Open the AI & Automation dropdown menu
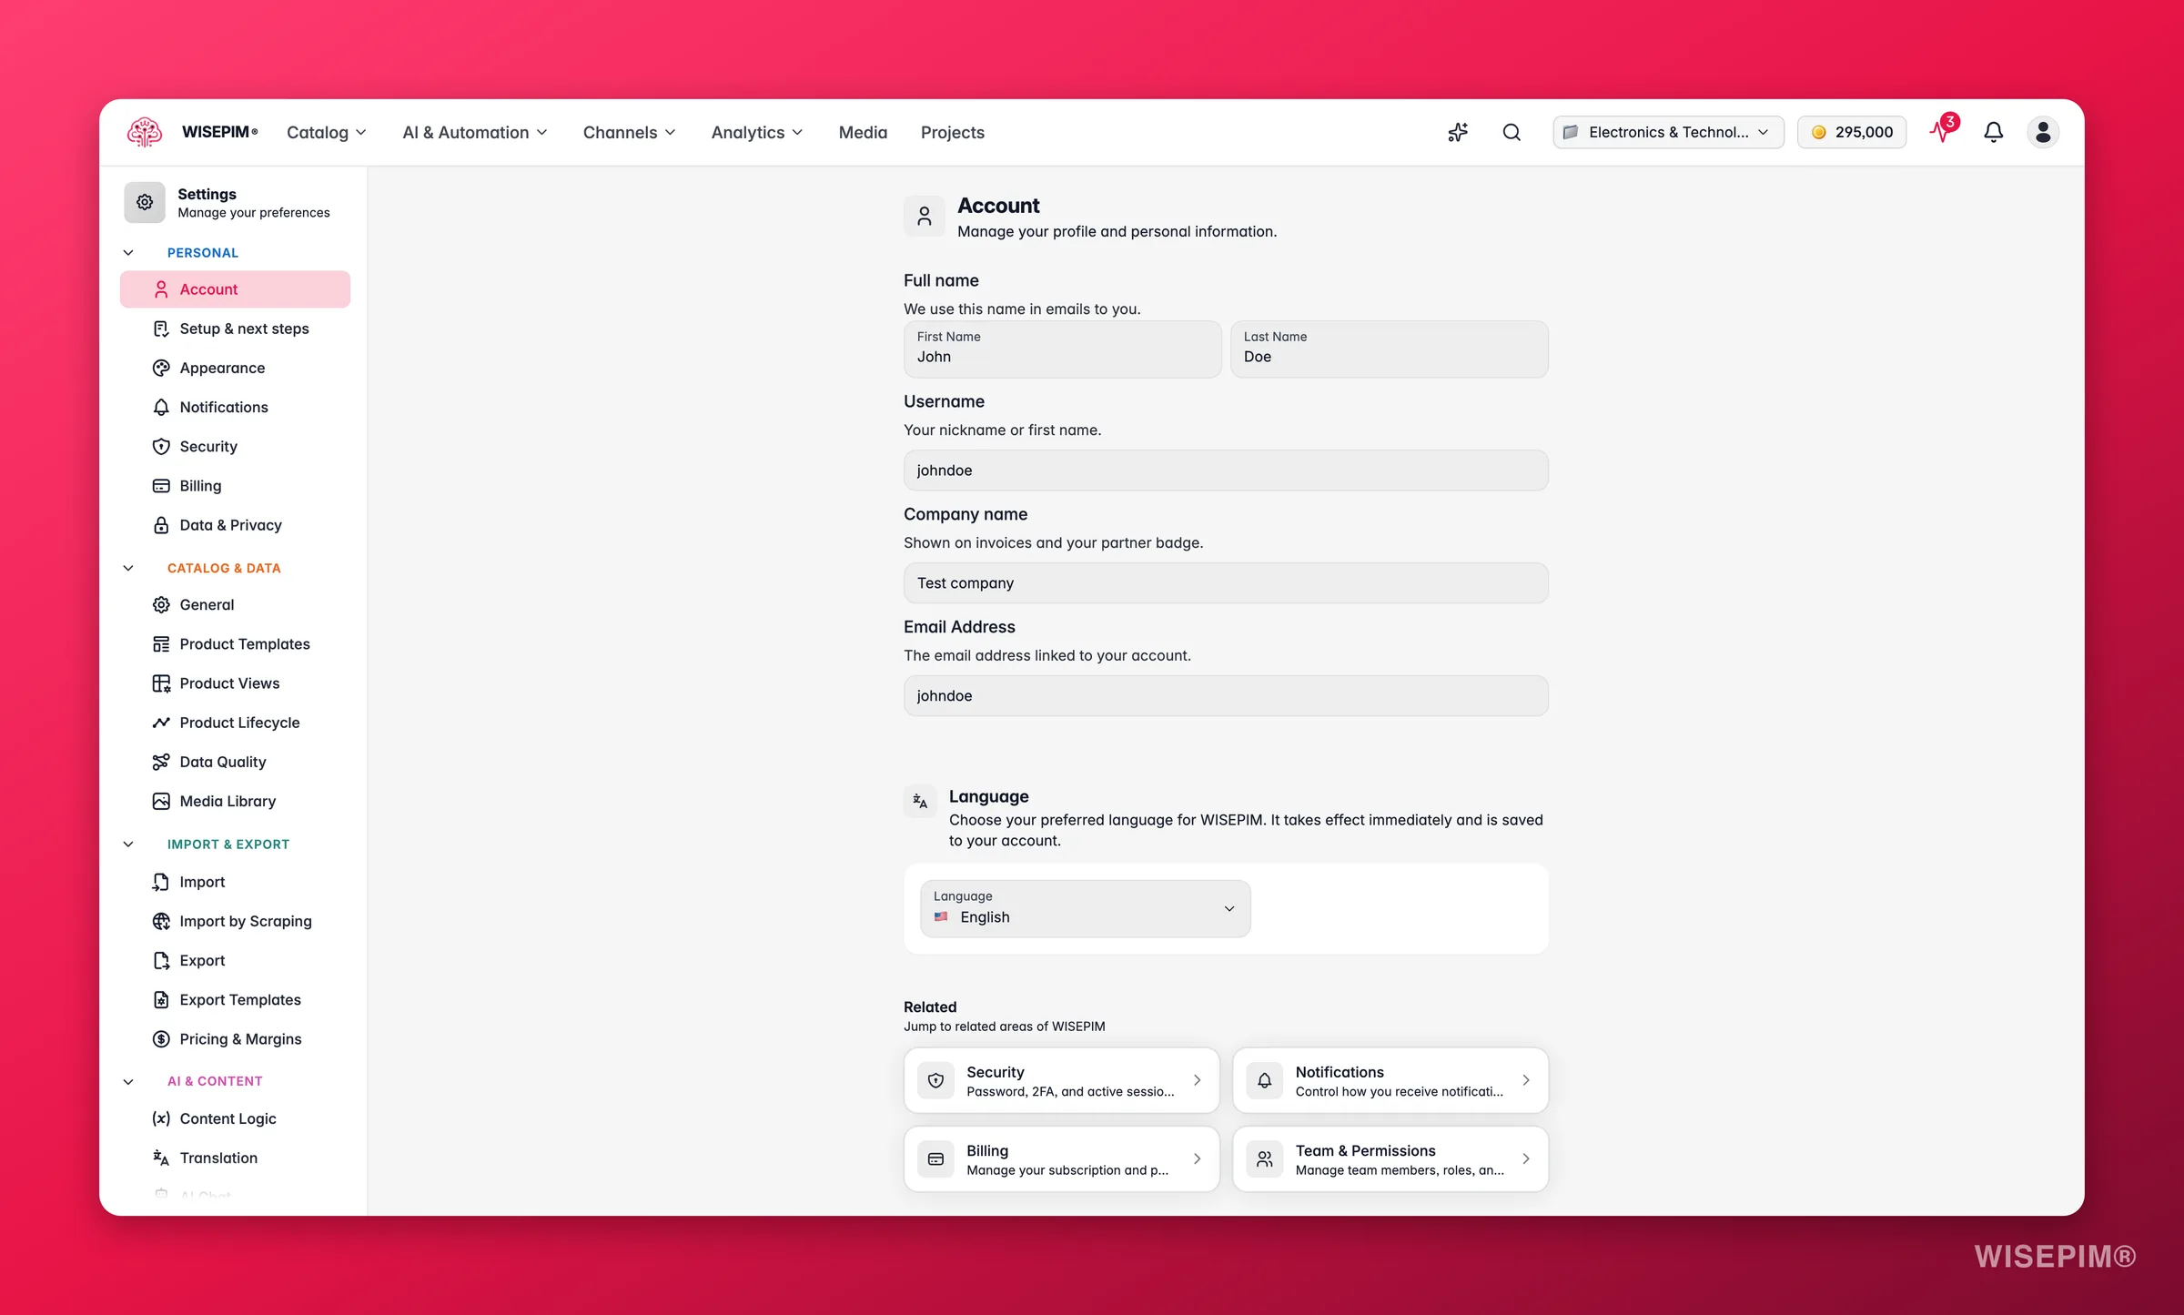This screenshot has width=2184, height=1315. point(475,132)
